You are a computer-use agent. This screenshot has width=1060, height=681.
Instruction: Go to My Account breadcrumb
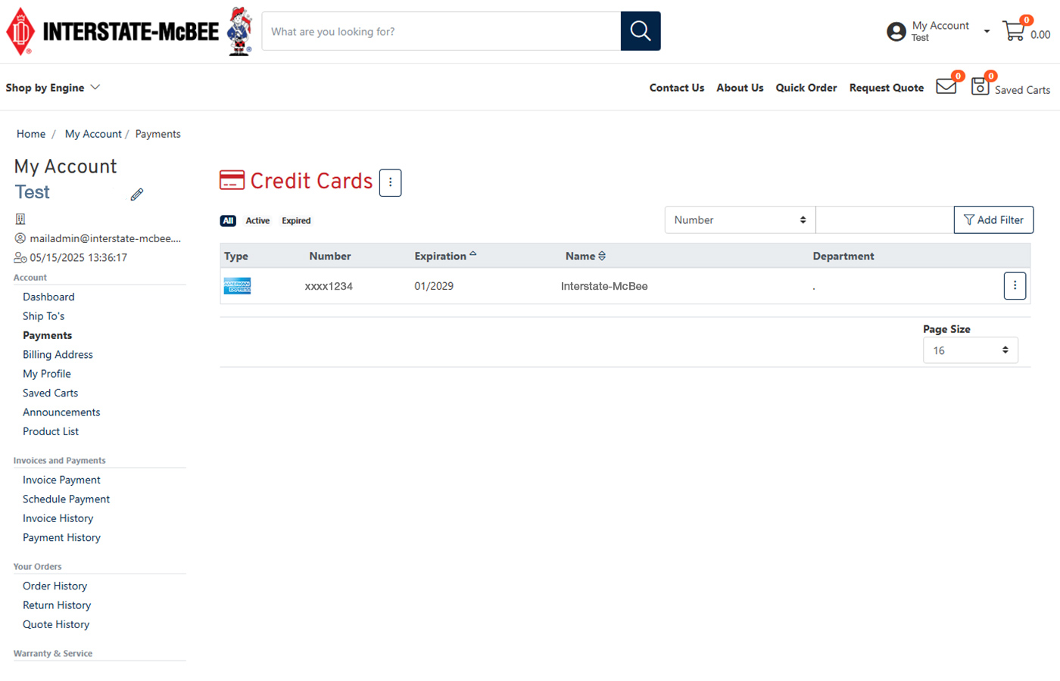93,134
